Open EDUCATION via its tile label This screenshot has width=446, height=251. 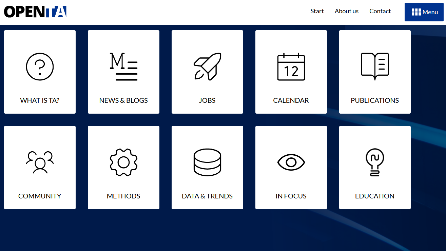pyautogui.click(x=375, y=196)
